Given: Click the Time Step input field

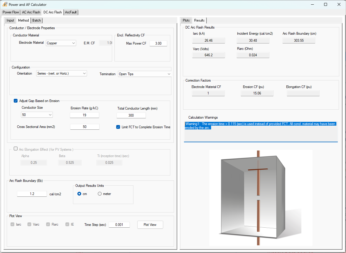Looking at the screenshot, I should [119, 224].
